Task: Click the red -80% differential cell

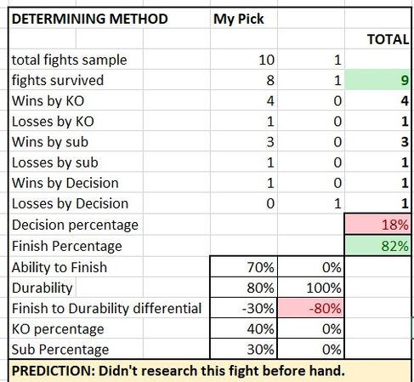Action: 311,308
